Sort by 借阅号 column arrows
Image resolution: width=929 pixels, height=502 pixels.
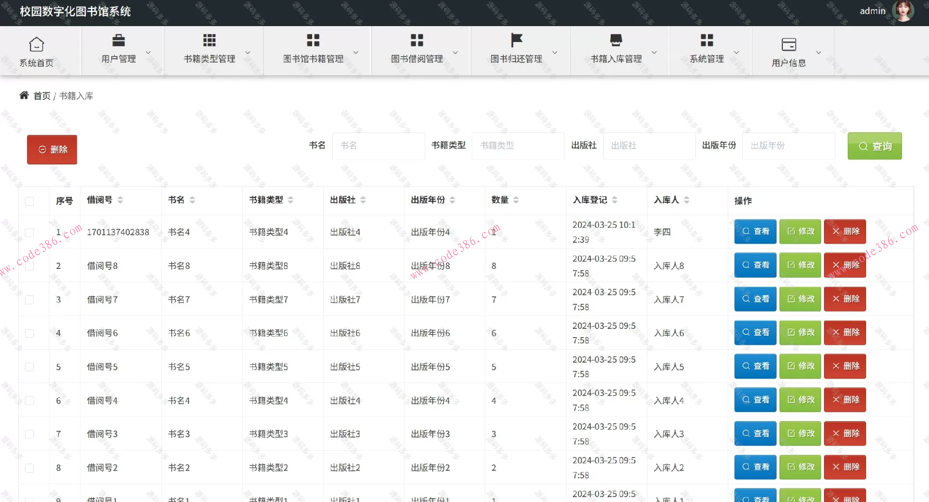tap(120, 200)
